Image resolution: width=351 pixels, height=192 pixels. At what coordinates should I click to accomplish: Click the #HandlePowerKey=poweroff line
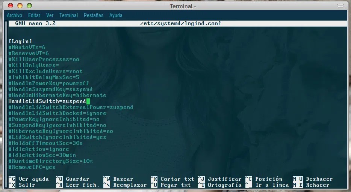coord(49,83)
